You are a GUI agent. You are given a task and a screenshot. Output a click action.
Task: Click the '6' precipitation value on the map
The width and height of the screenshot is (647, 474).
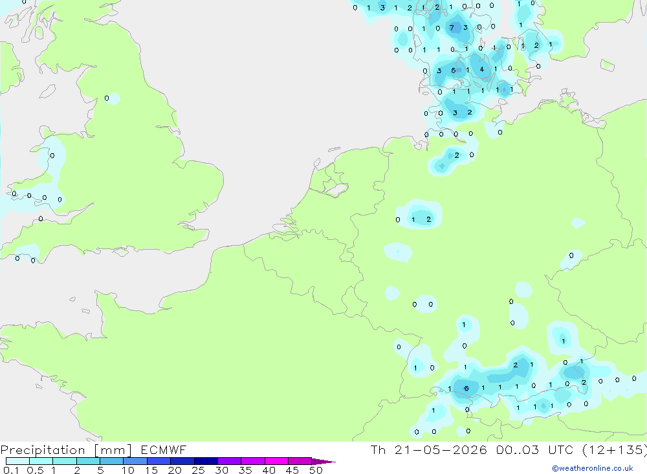click(x=466, y=388)
